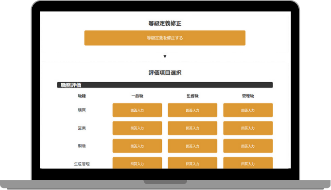Click the 評価項目選択 heading
331x190 pixels.
[x=165, y=72]
